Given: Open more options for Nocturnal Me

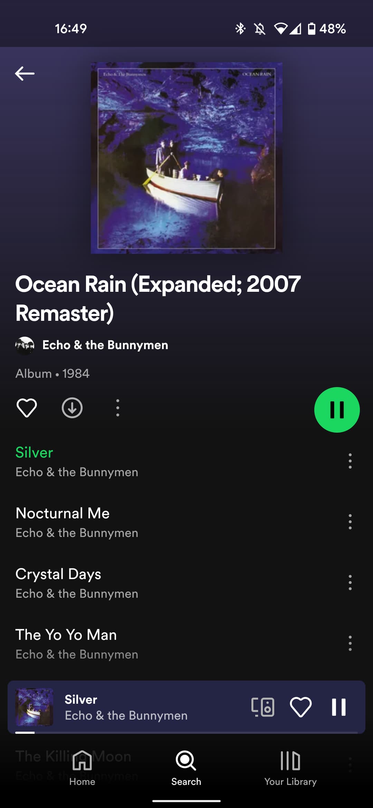Looking at the screenshot, I should [x=350, y=522].
